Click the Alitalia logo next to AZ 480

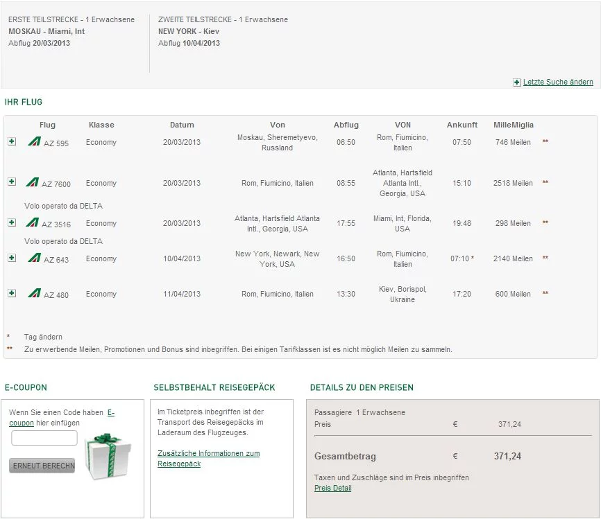point(34,293)
